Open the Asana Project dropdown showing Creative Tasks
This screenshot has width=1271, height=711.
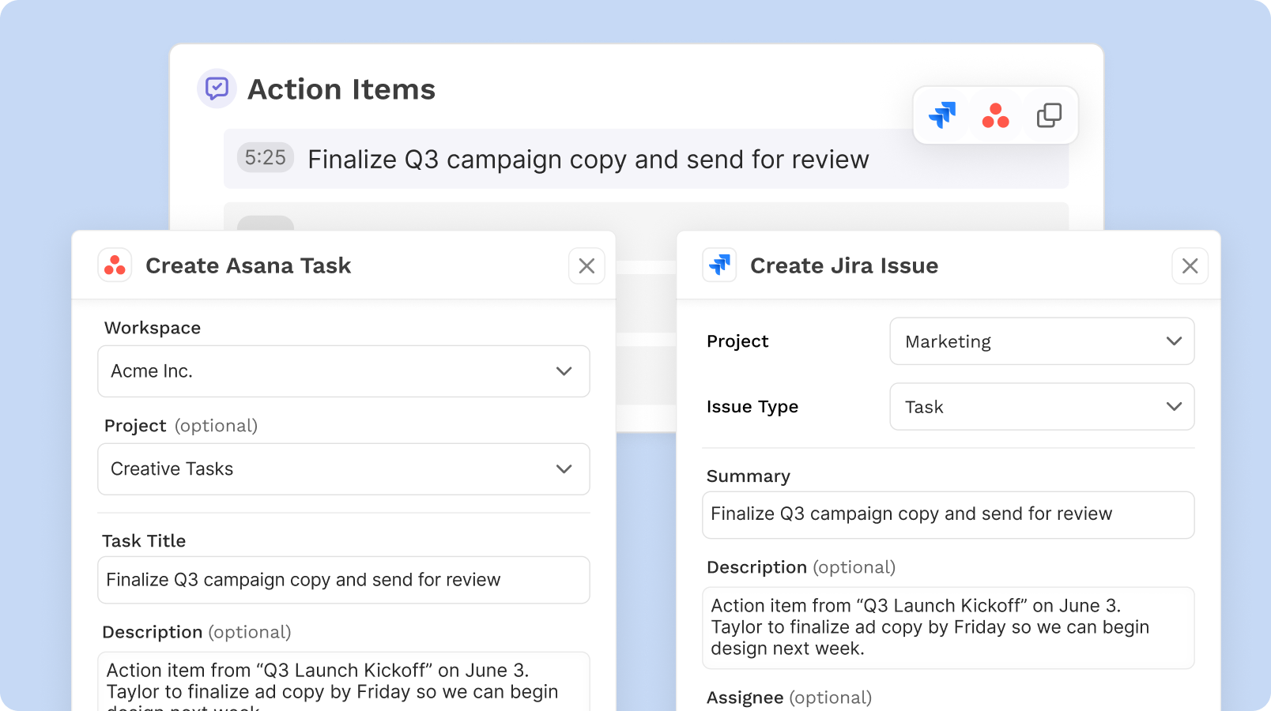[x=344, y=469]
